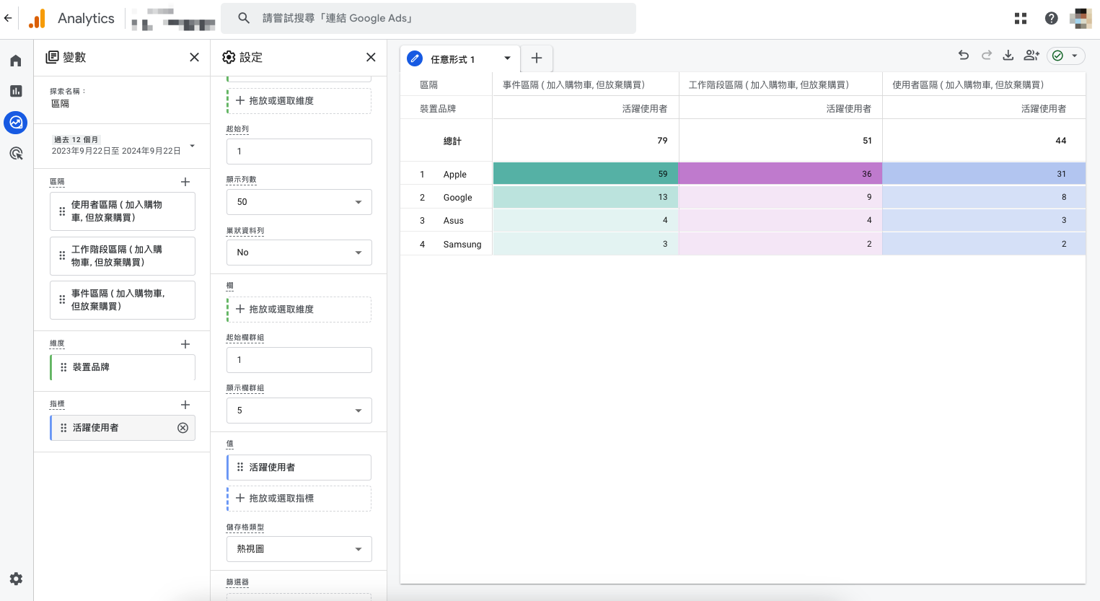Remove 活躍使用者 metric with the X icon
Screen dimensions: 1100x601
182,428
